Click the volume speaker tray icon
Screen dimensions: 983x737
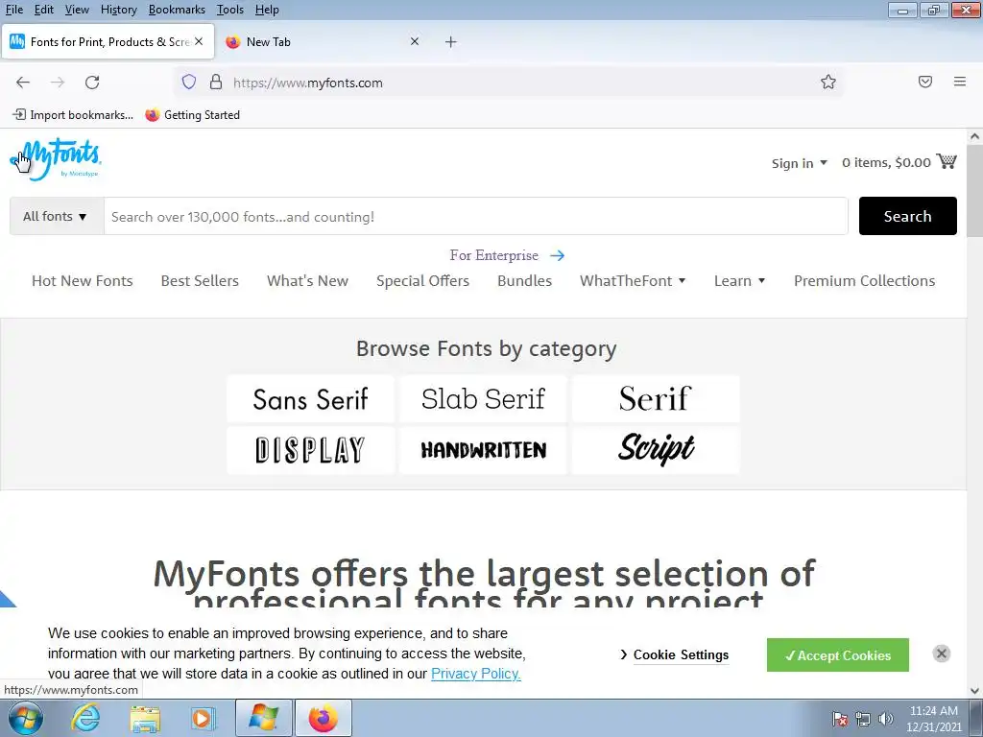[x=886, y=719]
